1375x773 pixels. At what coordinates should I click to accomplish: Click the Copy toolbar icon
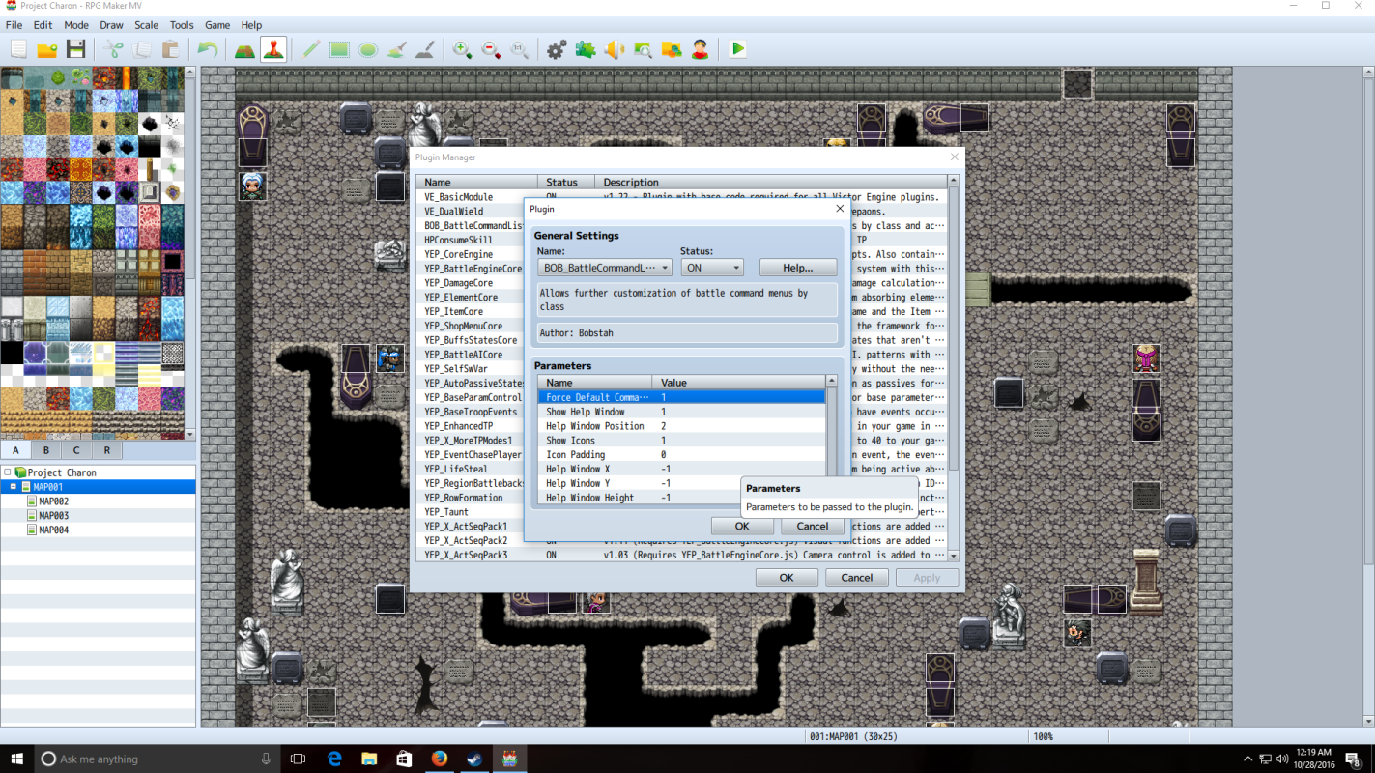tap(142, 49)
